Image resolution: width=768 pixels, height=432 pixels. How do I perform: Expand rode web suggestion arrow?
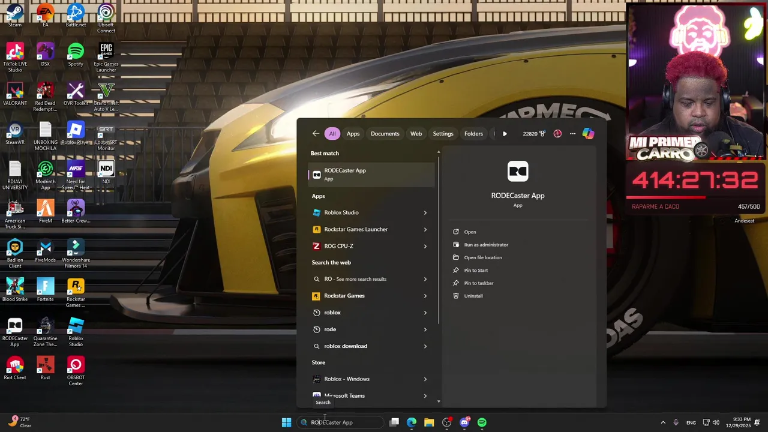425,329
